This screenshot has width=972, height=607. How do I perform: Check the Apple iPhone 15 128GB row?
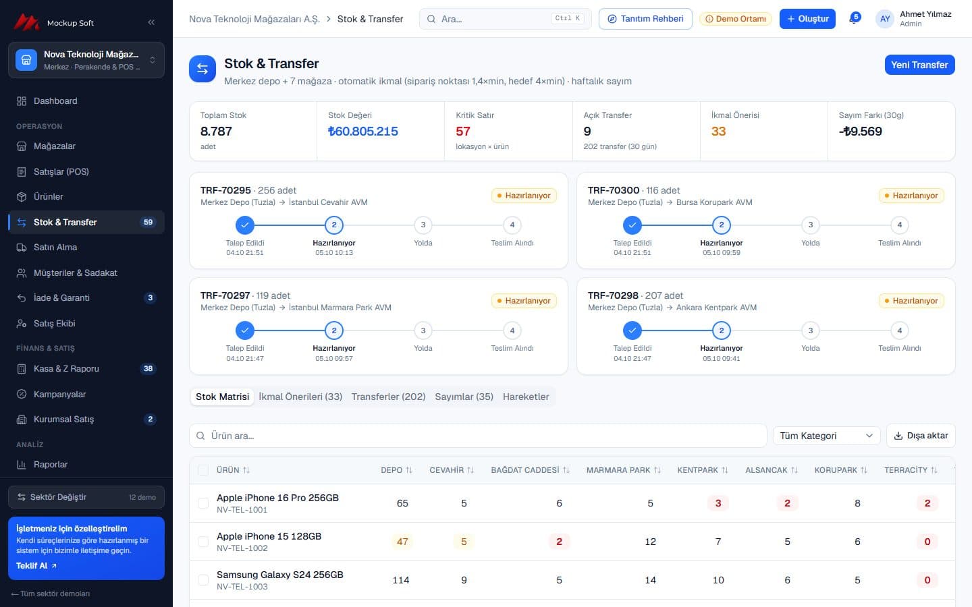pos(203,542)
